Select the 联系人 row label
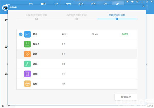The height and width of the screenshot is (108, 154). (36, 44)
